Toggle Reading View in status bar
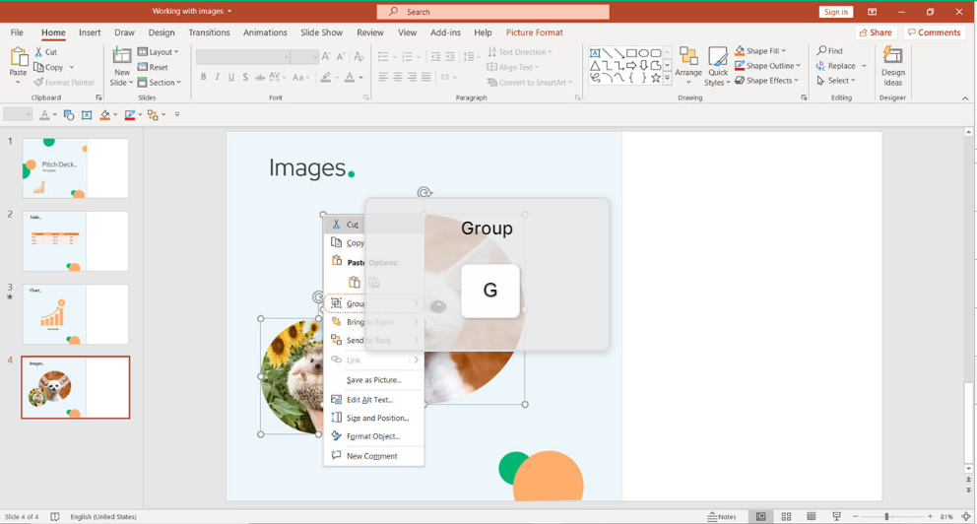The width and height of the screenshot is (977, 524). (812, 516)
